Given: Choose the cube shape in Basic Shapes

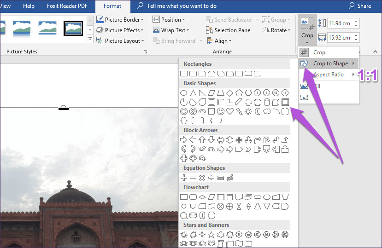Looking at the screenshot, I should [x=276, y=102].
